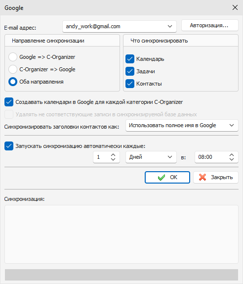Click the gray progress bar at bottom
The width and height of the screenshot is (243, 284).
pyautogui.click(x=121, y=275)
